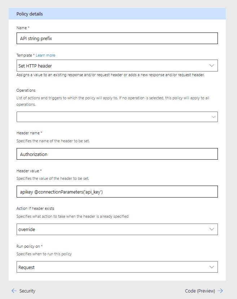This screenshot has height=299, width=237.
Task: Follow the Learn more link
Action: pos(45,55)
